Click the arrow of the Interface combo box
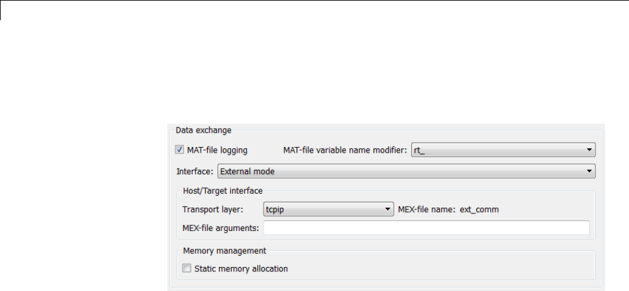This screenshot has height=291, width=629. pos(589,170)
